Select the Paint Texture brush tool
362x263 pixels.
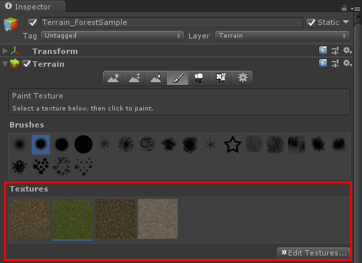click(x=178, y=78)
